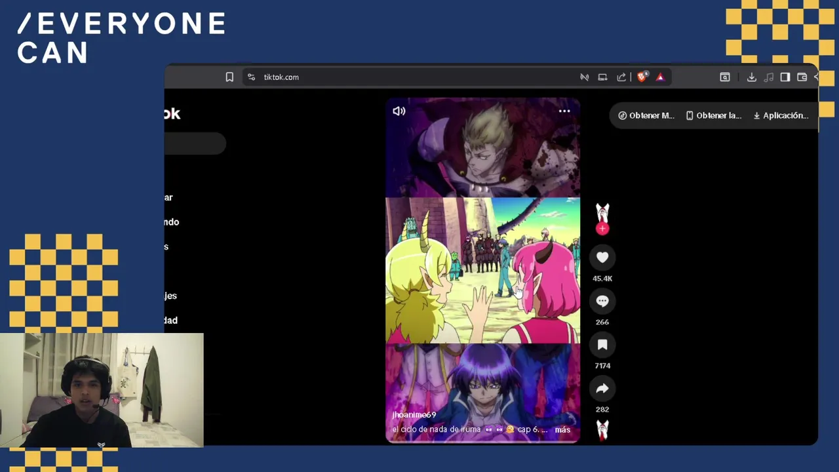Click the install app icon in address bar
This screenshot has height=472, width=839.
tap(602, 77)
